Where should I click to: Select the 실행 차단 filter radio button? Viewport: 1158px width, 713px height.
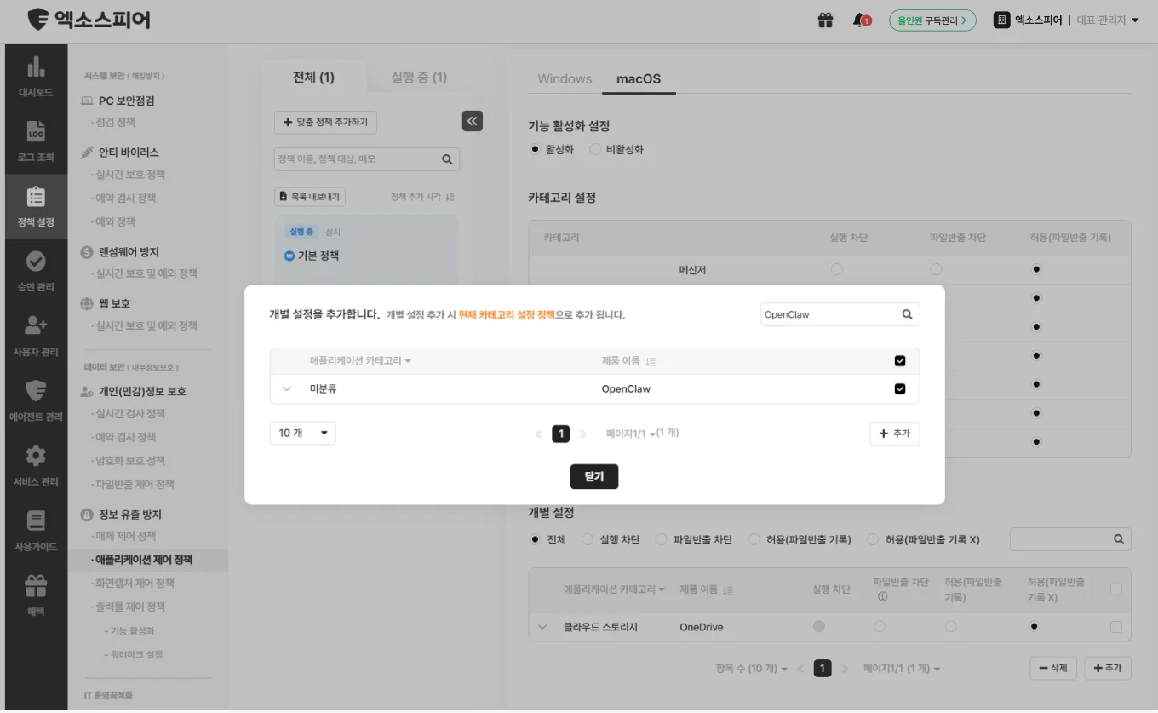click(588, 538)
